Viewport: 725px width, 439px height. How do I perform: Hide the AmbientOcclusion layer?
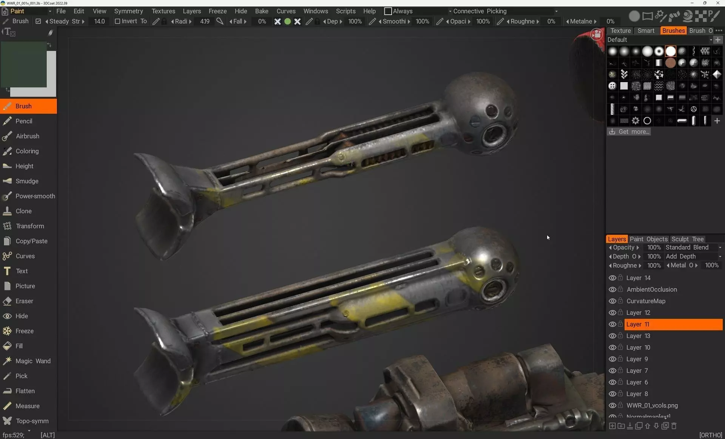pyautogui.click(x=612, y=290)
